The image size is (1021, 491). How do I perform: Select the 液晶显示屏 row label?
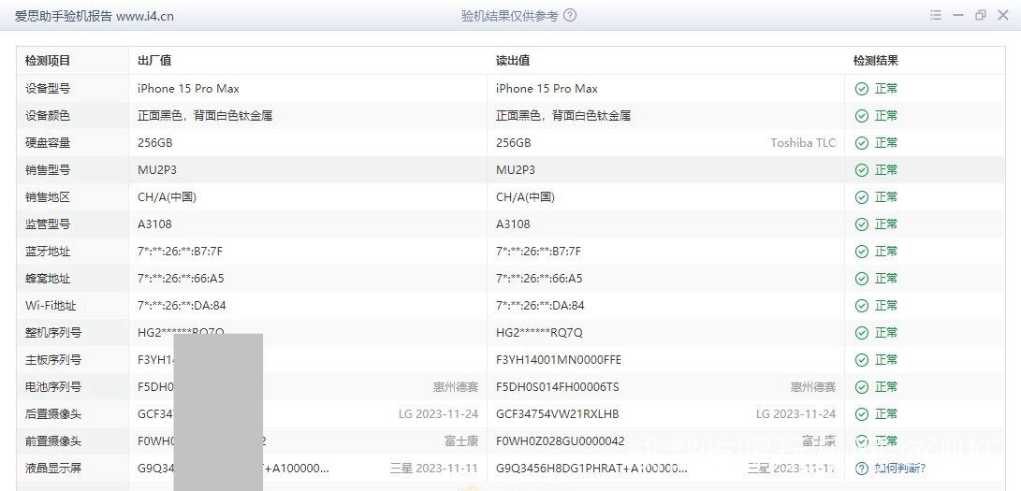[53, 469]
